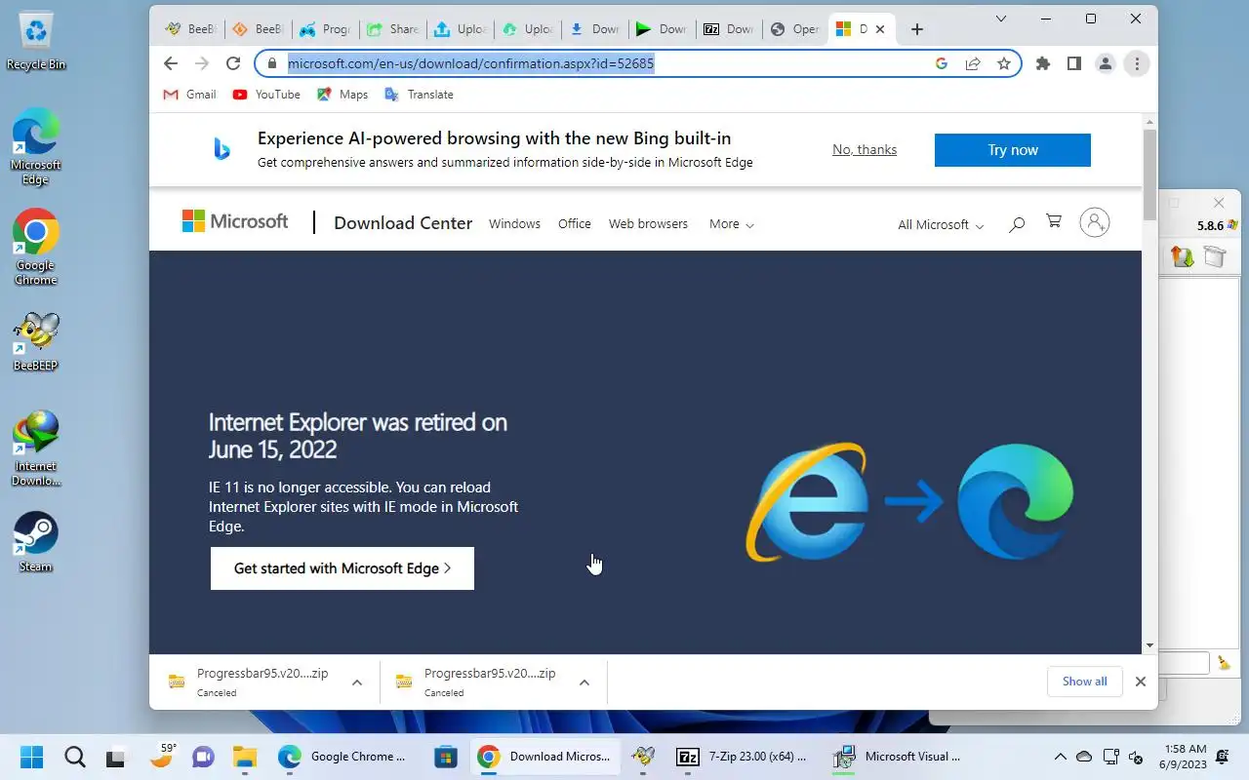This screenshot has width=1249, height=780.
Task: Open the Windows Start button
Action: (31, 757)
